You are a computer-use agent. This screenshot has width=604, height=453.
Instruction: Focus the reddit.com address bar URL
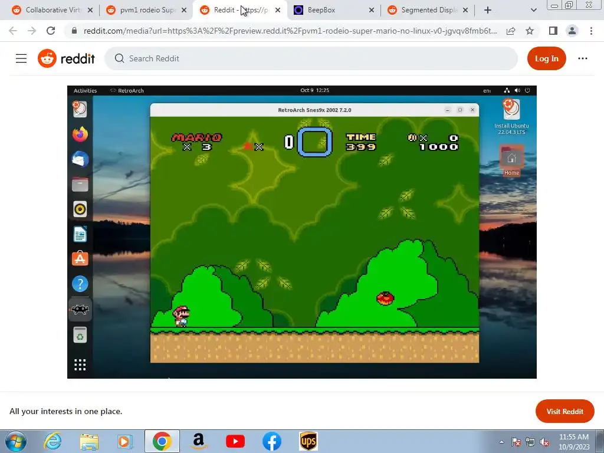point(290,31)
